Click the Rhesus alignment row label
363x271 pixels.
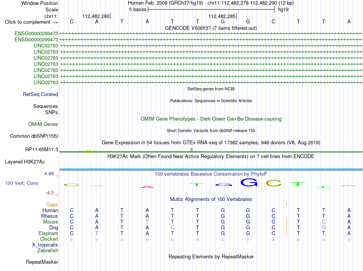click(50, 216)
